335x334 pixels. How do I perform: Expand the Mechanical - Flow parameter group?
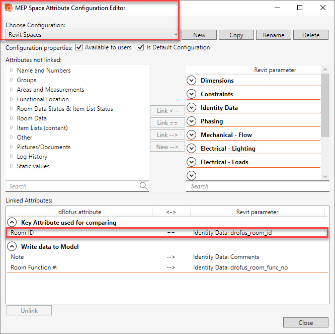click(x=191, y=135)
